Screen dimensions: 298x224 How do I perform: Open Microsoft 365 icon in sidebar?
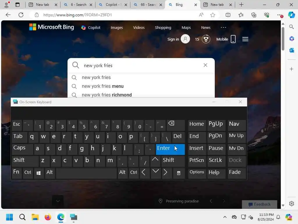292,39
